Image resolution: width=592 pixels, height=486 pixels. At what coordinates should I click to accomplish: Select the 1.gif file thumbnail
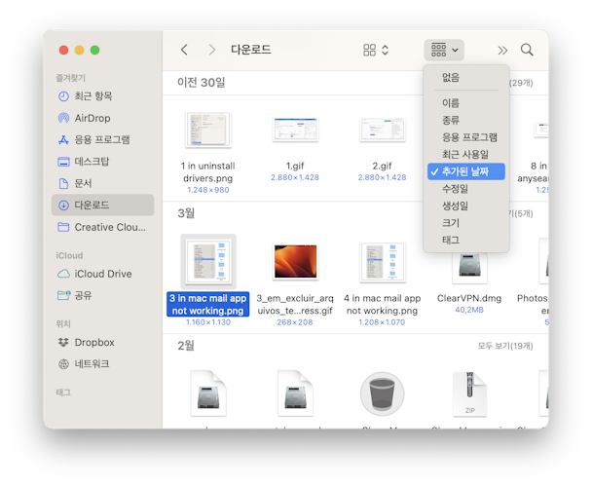click(295, 130)
